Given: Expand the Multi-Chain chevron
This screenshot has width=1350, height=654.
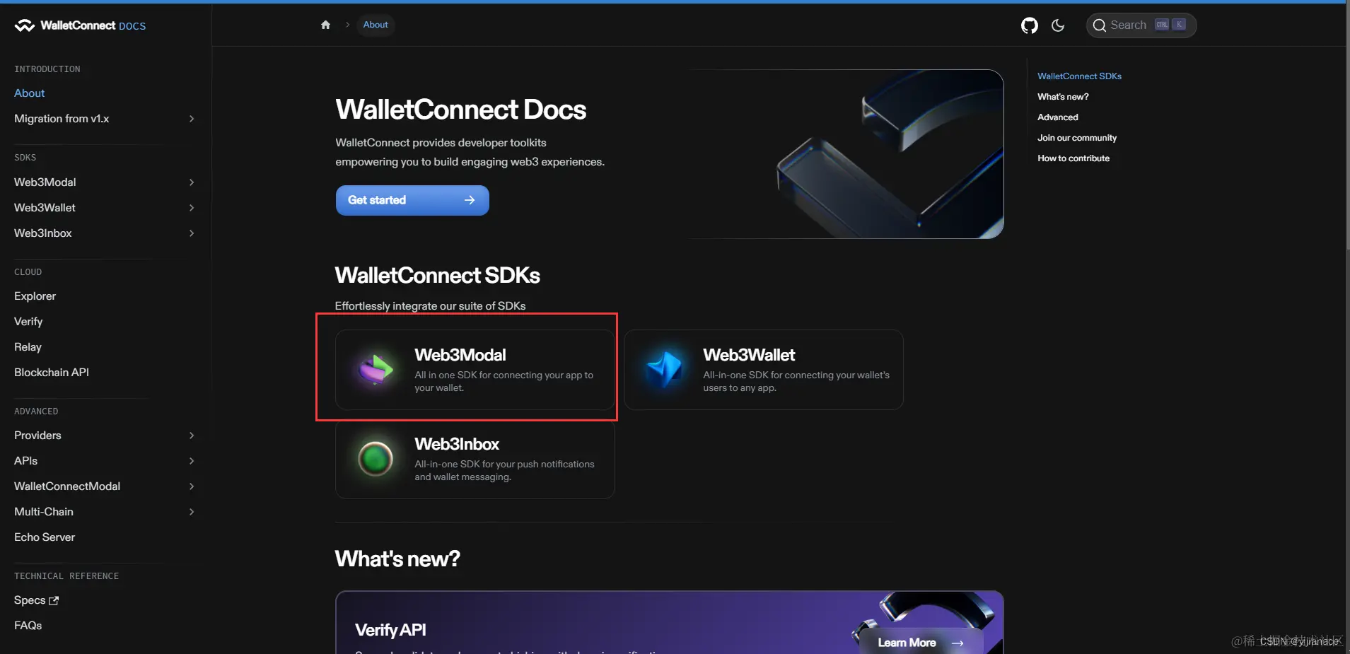Looking at the screenshot, I should pyautogui.click(x=192, y=512).
